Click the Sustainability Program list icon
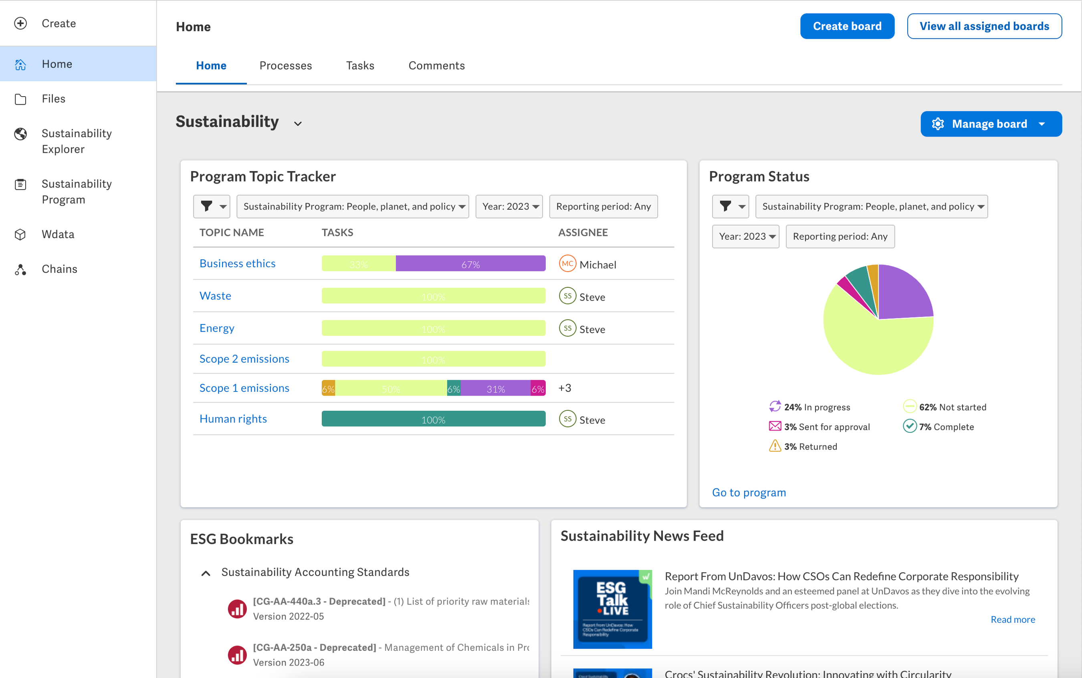Image resolution: width=1082 pixels, height=678 pixels. pos(20,184)
